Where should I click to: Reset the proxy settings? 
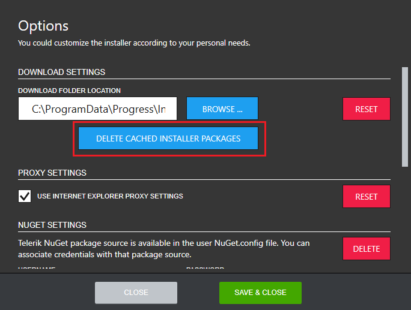[x=366, y=197]
